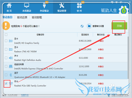
Task: Click the 检测到有 6 个驱动可以备份 message
Action: click(x=25, y=26)
